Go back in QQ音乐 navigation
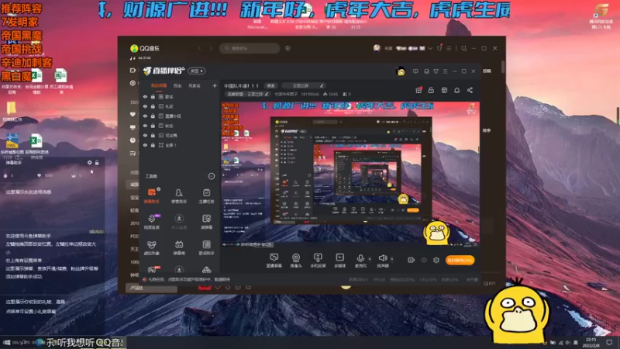 coord(199,48)
